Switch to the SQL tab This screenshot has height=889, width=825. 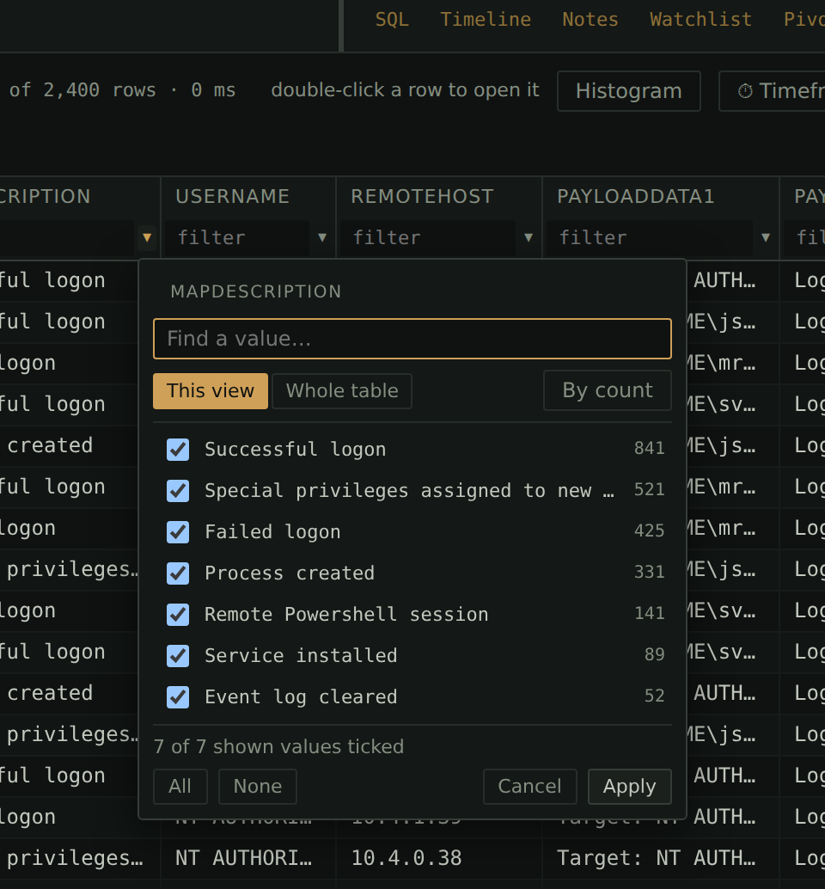click(392, 20)
